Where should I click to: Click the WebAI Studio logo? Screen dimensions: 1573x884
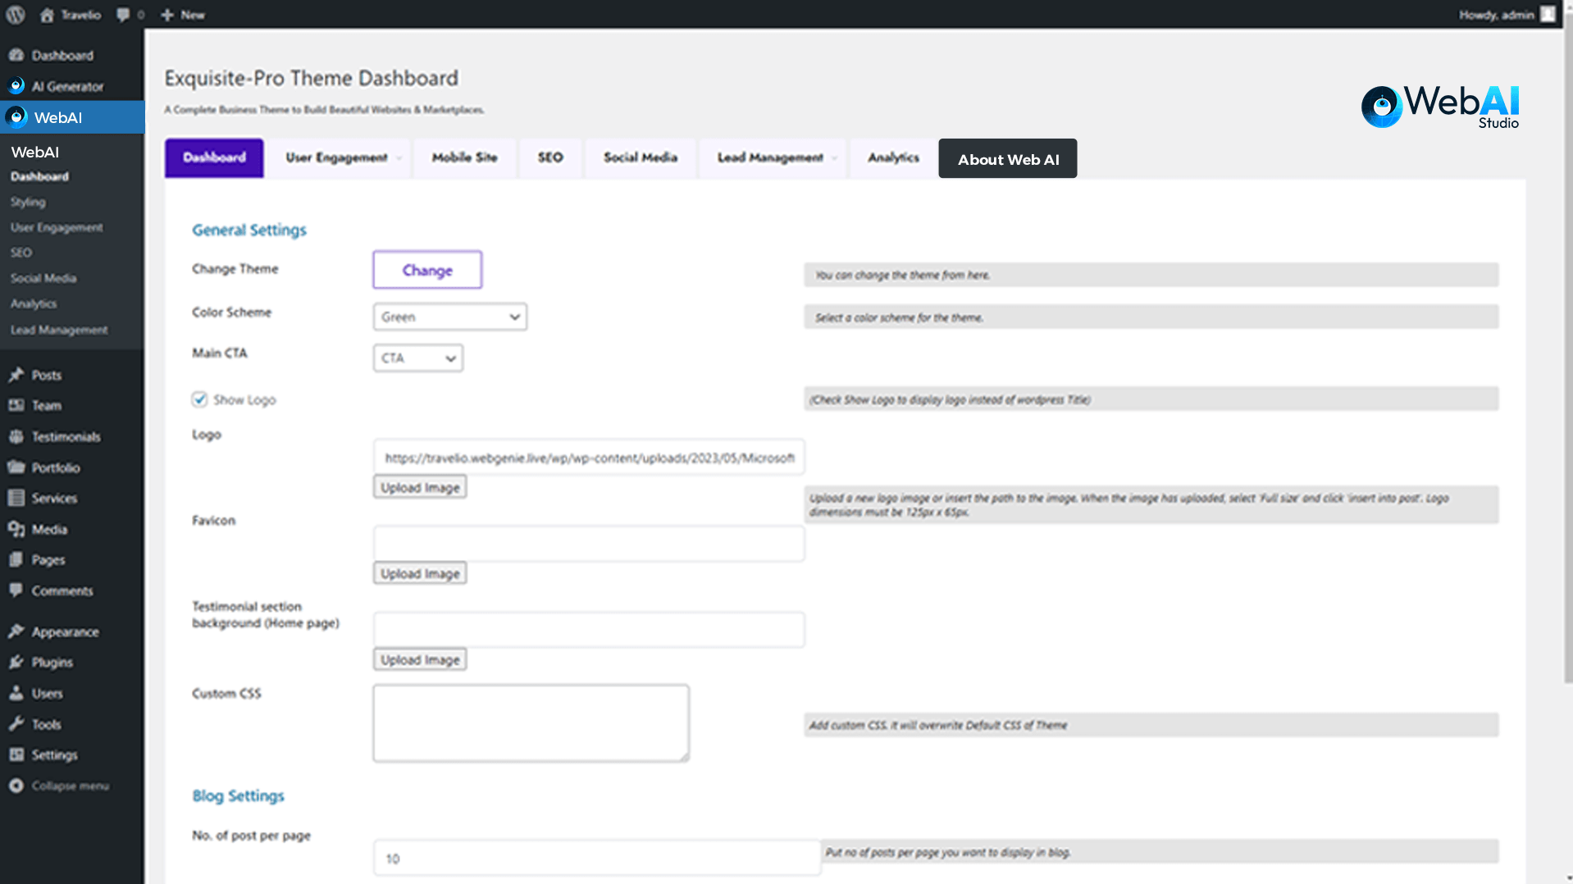1440,107
